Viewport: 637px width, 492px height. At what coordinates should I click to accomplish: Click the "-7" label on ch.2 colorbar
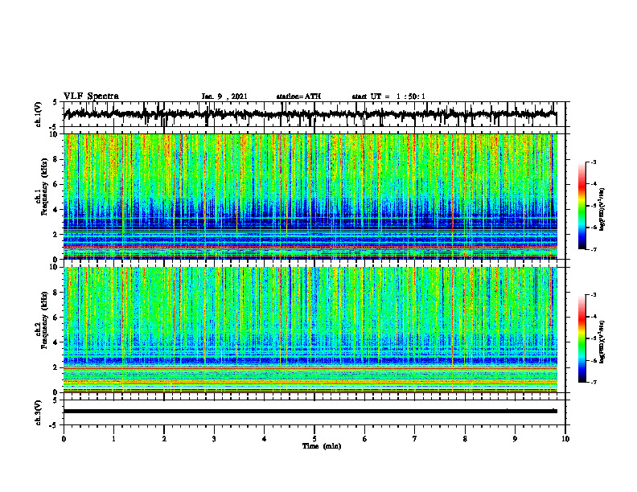click(594, 382)
